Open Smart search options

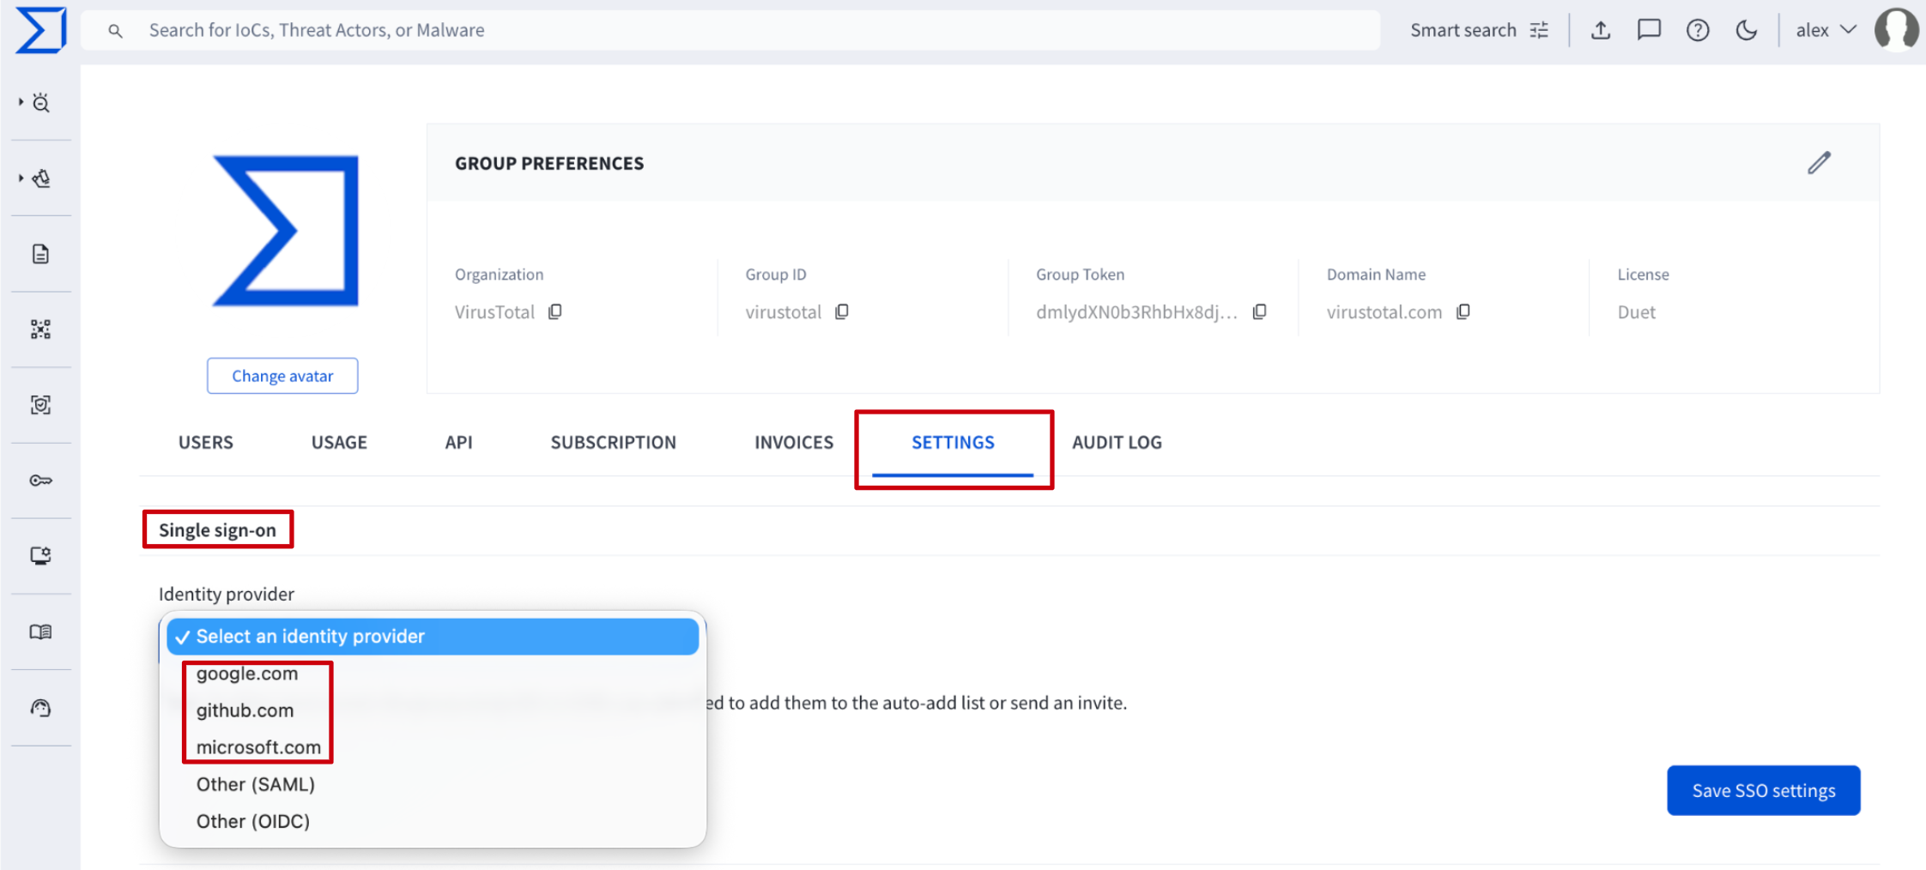click(1480, 31)
